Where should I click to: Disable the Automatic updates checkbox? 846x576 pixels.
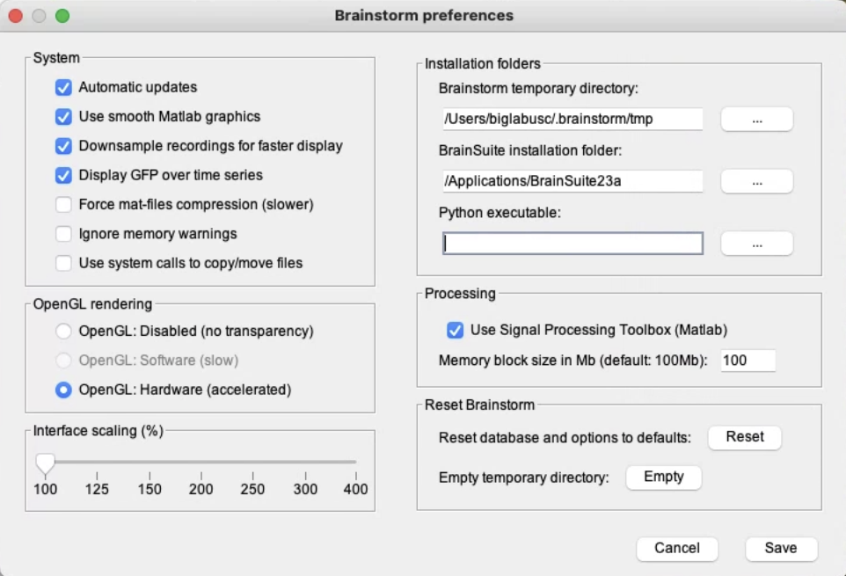[x=63, y=88]
